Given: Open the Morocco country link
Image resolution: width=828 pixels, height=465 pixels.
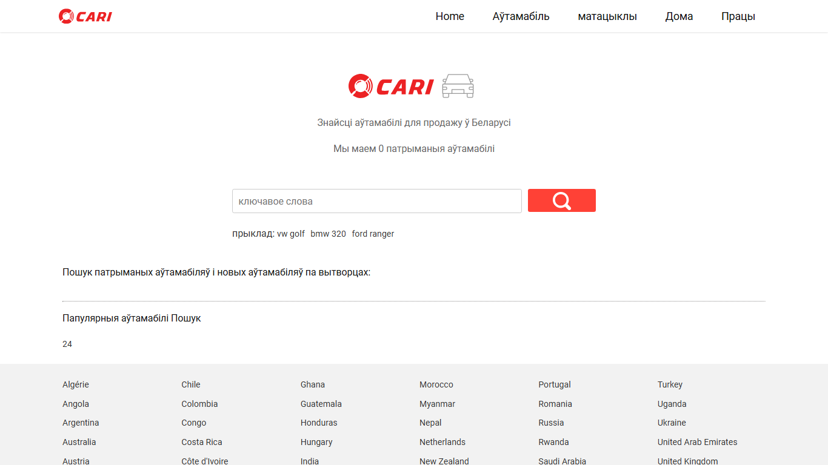Looking at the screenshot, I should click(x=436, y=384).
